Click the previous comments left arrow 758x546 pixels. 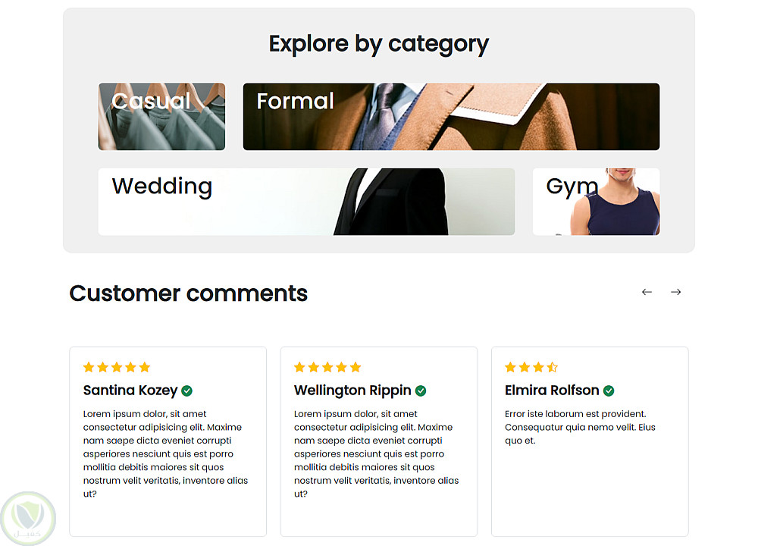(x=647, y=292)
